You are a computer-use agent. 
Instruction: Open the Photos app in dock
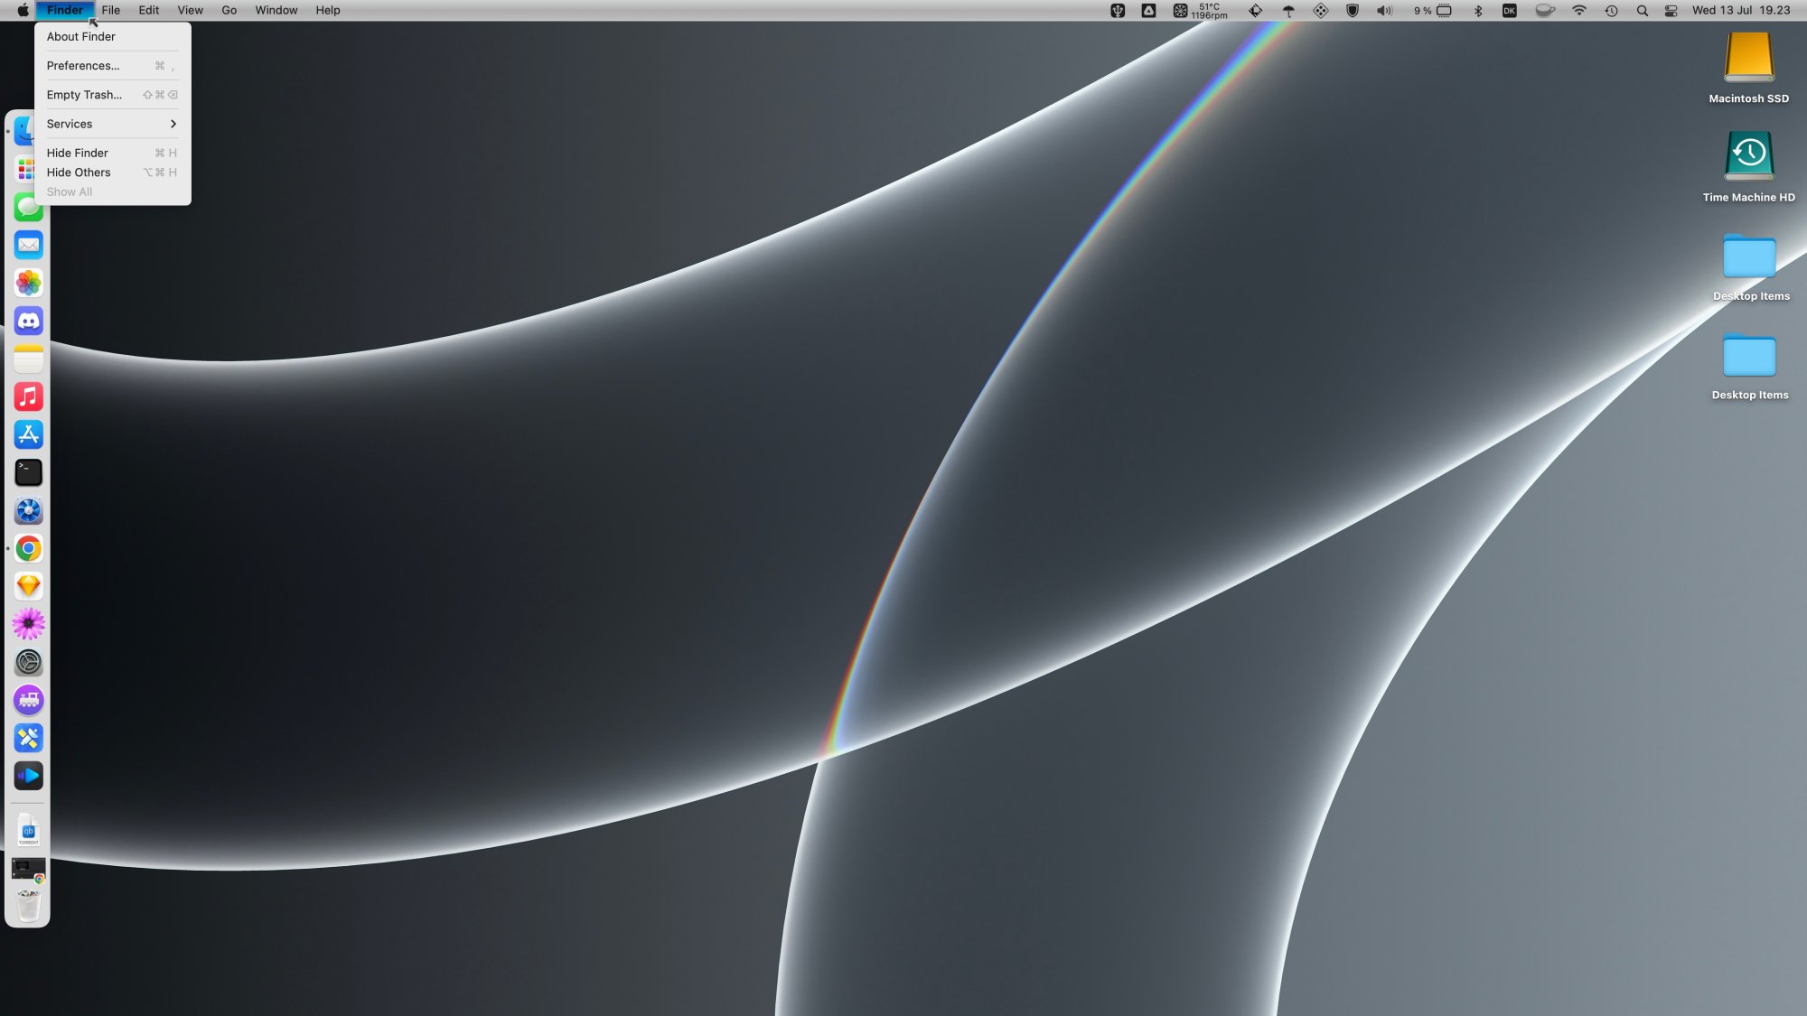click(x=29, y=284)
